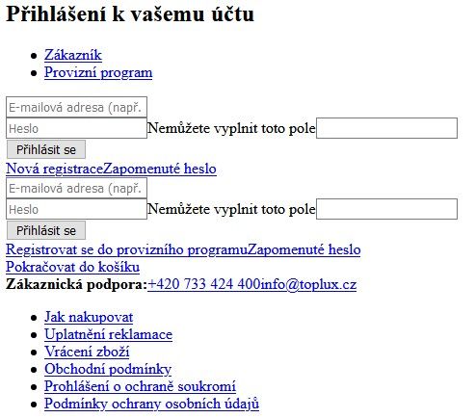This screenshot has height=418, width=475.
Task: Click the second Přihlásit se button
Action: pyautogui.click(x=46, y=230)
